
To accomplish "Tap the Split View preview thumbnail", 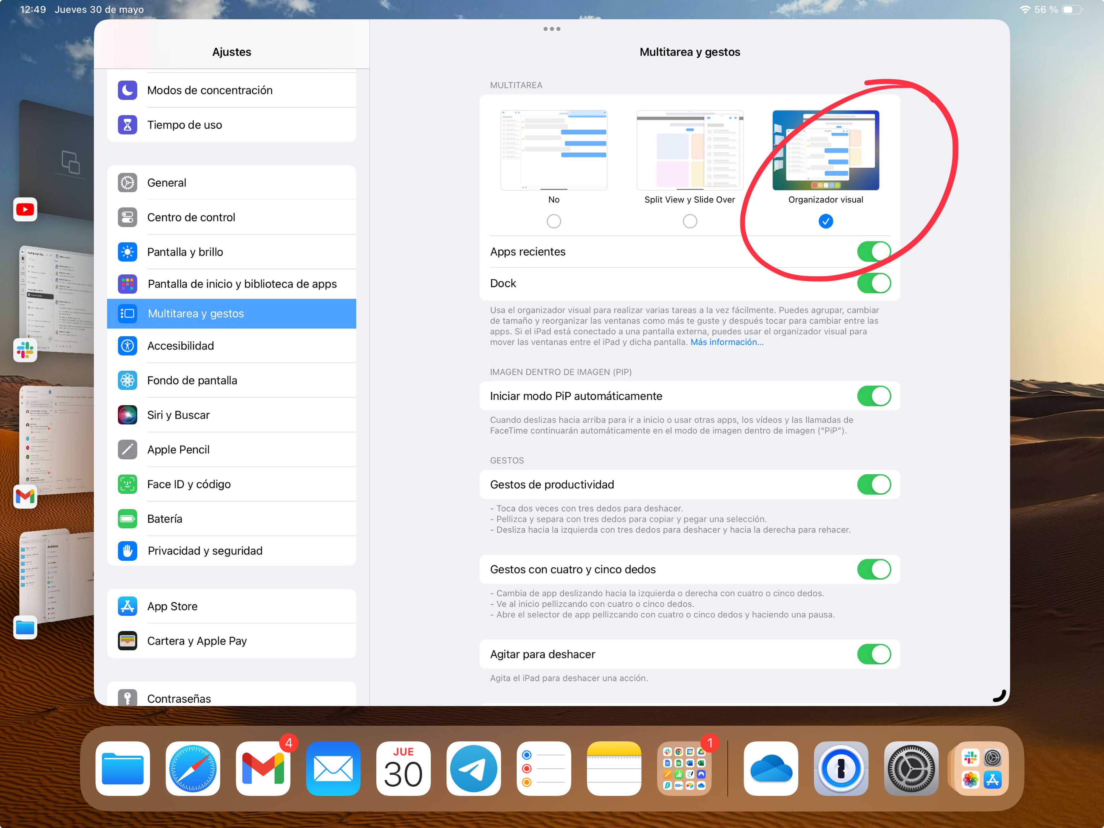I will pos(690,150).
